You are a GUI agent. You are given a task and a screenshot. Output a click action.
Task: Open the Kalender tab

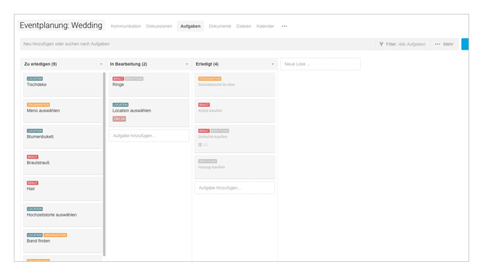(x=265, y=26)
